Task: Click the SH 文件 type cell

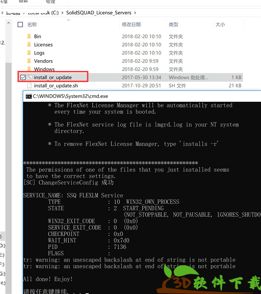Action: click(177, 86)
